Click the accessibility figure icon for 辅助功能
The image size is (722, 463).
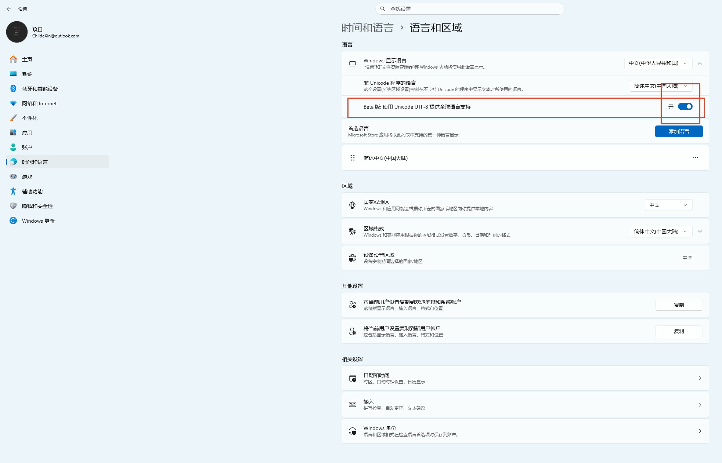pos(13,192)
